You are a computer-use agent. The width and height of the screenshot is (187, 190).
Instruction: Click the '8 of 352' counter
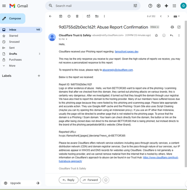[151, 16]
